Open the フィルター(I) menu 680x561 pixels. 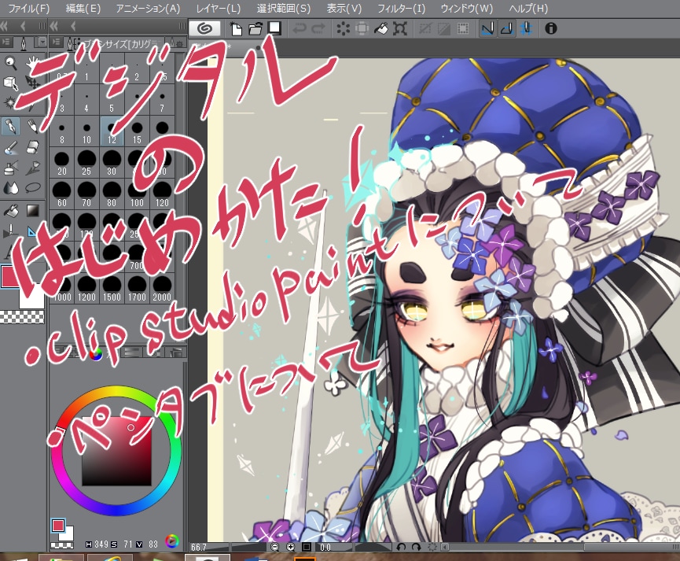[401, 9]
